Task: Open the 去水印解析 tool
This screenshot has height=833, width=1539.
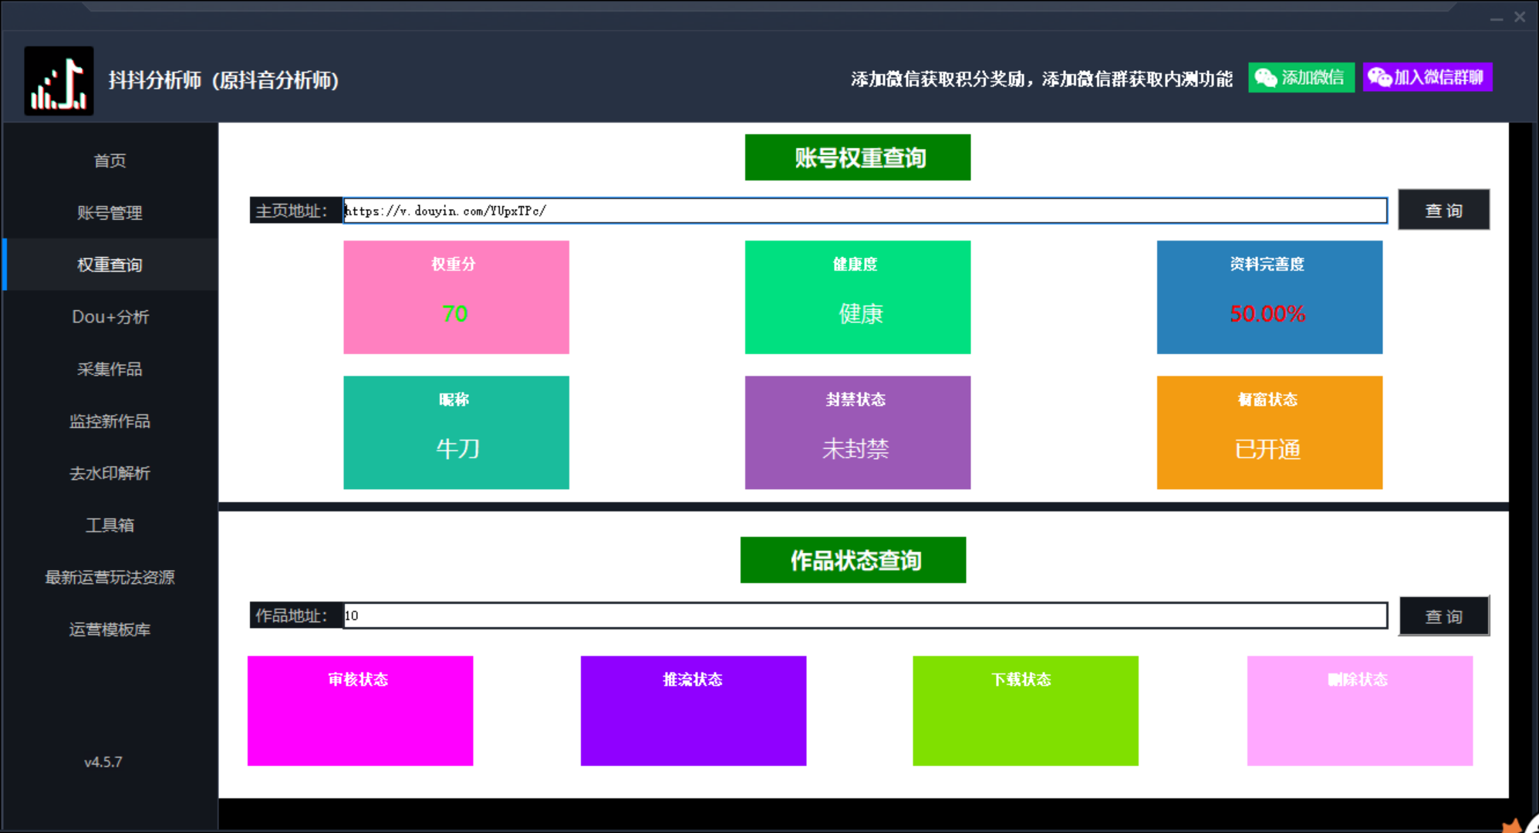Action: [110, 473]
